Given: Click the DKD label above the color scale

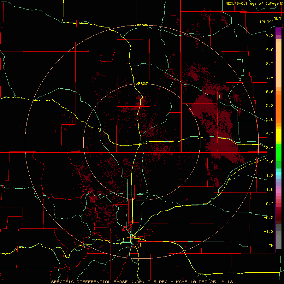Looking at the screenshot, I should (x=277, y=19).
